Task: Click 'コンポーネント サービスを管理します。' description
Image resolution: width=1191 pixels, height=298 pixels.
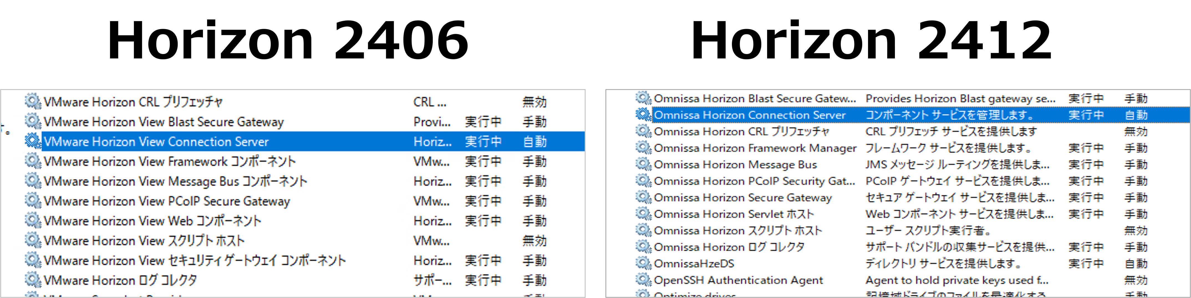Action: [x=949, y=115]
